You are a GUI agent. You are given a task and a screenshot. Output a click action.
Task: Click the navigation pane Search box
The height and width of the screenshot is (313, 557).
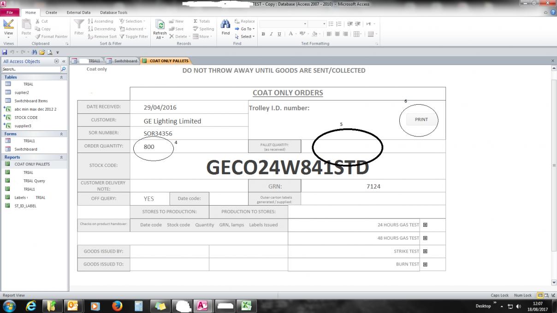coord(31,69)
